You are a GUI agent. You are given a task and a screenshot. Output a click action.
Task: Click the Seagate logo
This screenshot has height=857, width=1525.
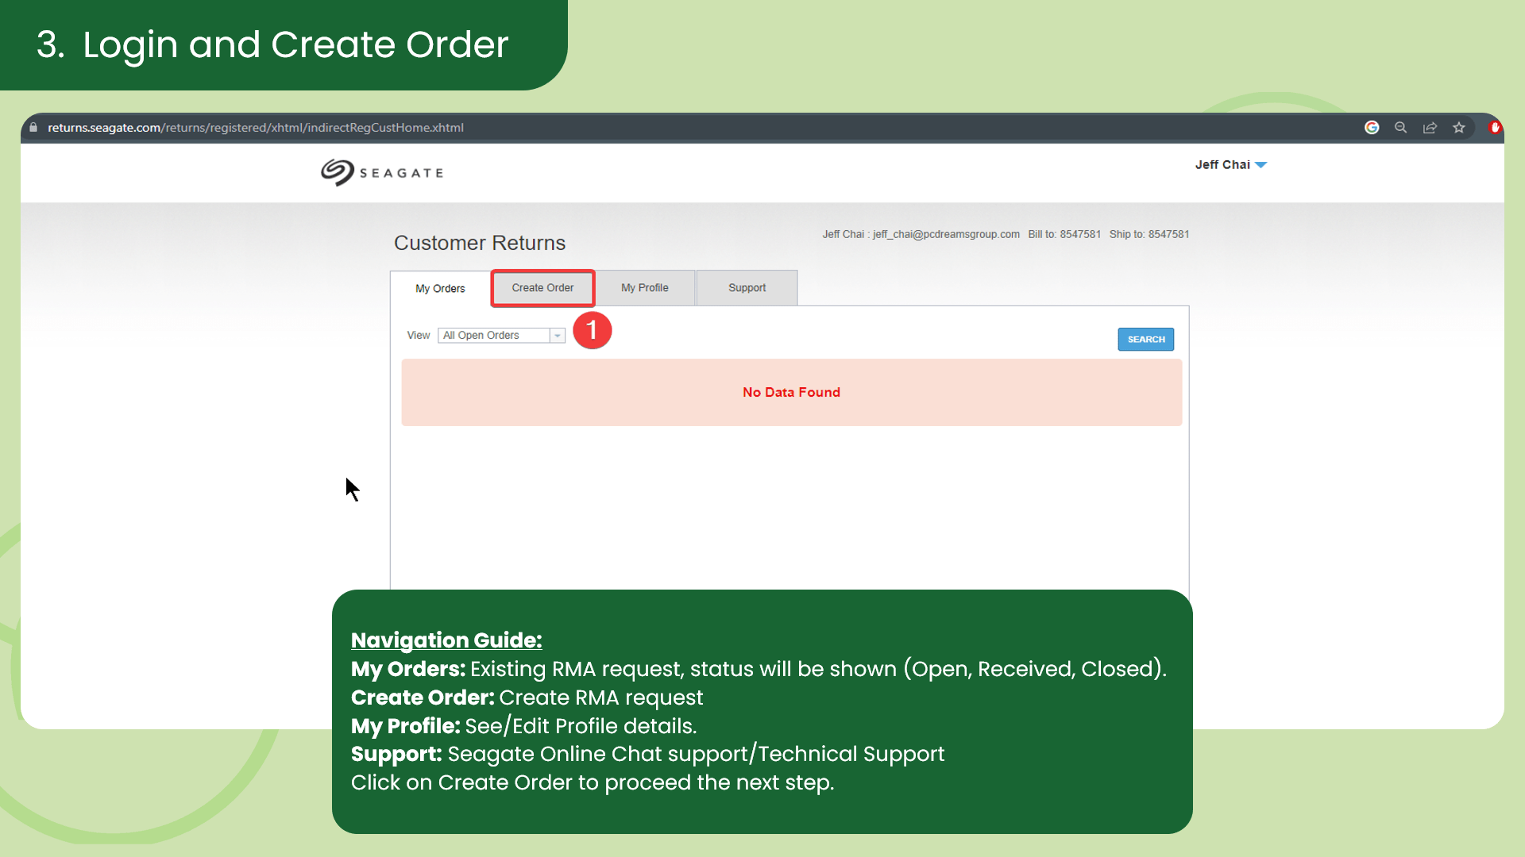tap(382, 172)
